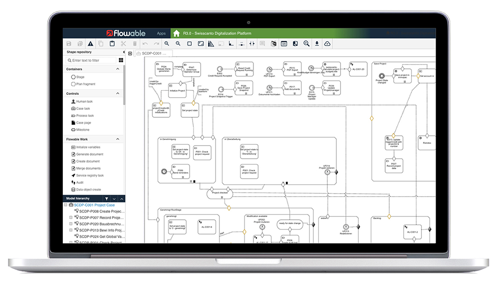Click the compare models icon in toolbar

pyautogui.click(x=295, y=43)
